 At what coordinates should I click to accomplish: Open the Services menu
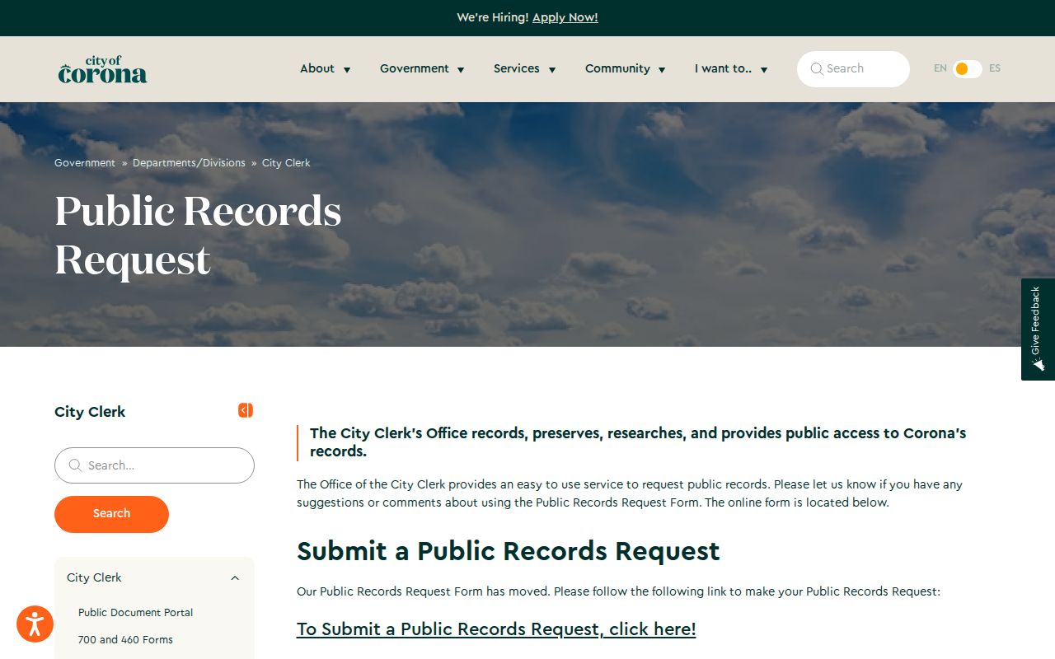coord(524,69)
